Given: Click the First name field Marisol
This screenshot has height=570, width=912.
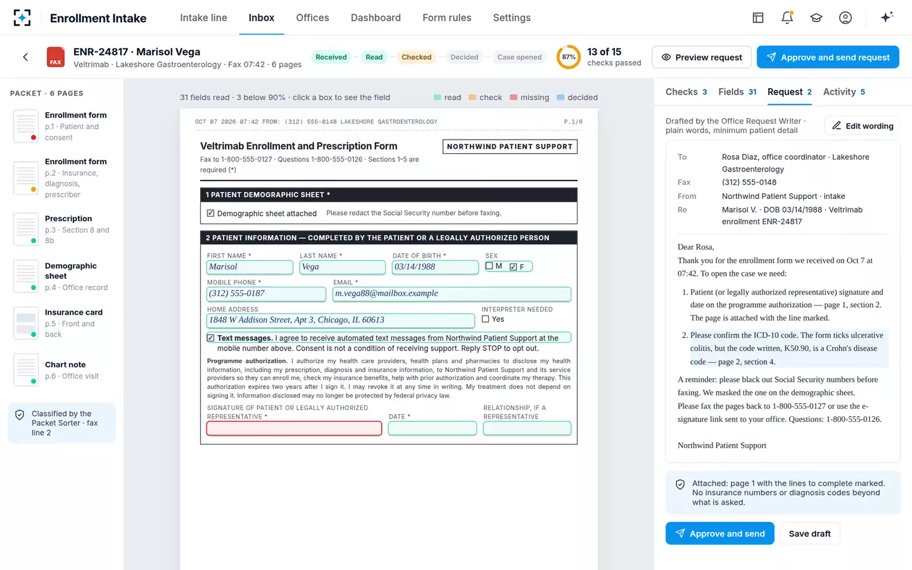Looking at the screenshot, I should point(250,267).
